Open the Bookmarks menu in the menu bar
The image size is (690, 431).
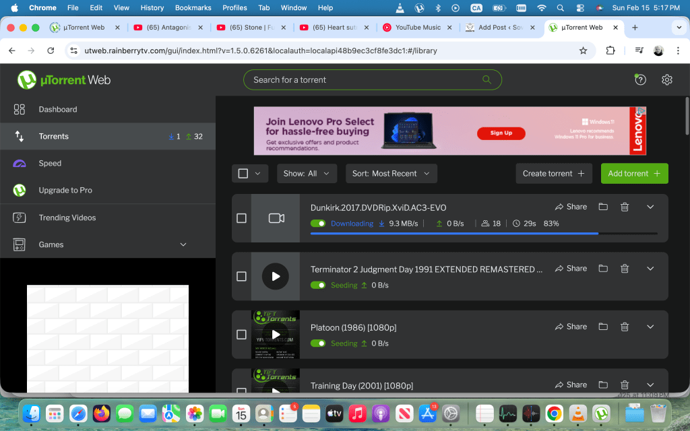193,8
